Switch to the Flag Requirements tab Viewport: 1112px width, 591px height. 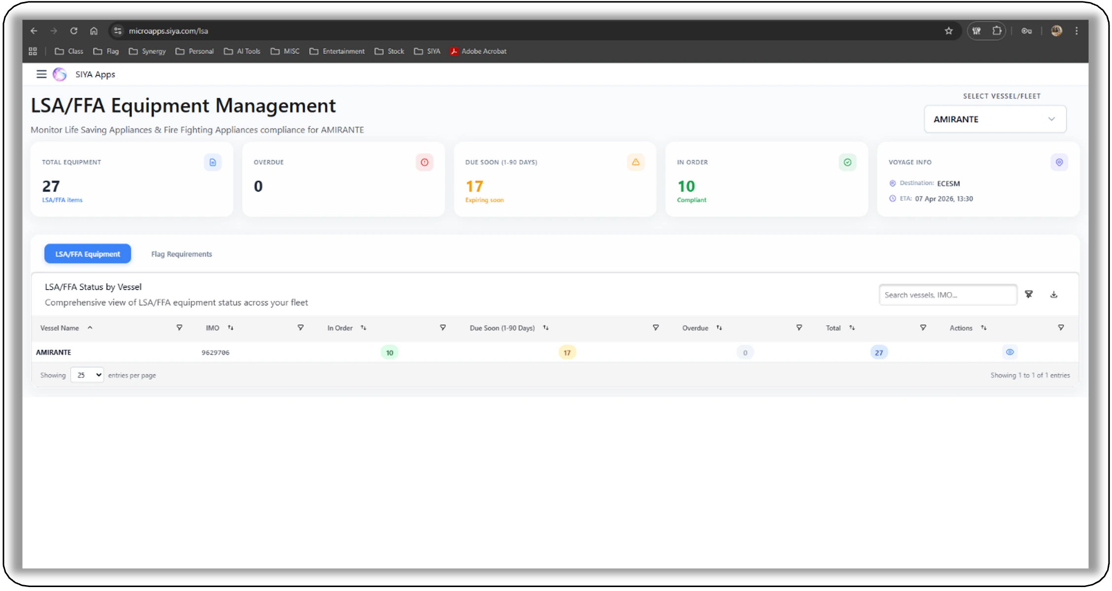coord(181,254)
